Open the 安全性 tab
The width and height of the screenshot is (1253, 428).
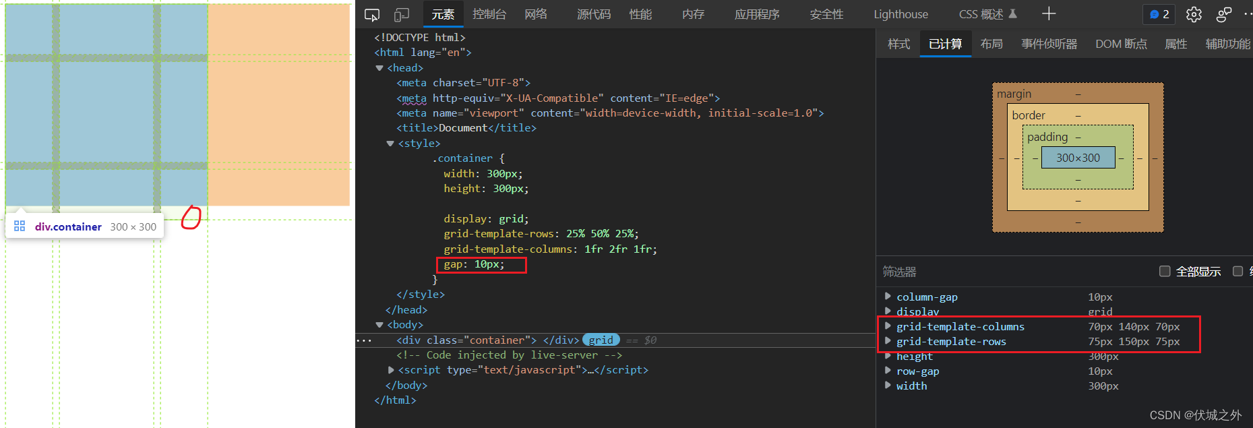[826, 14]
